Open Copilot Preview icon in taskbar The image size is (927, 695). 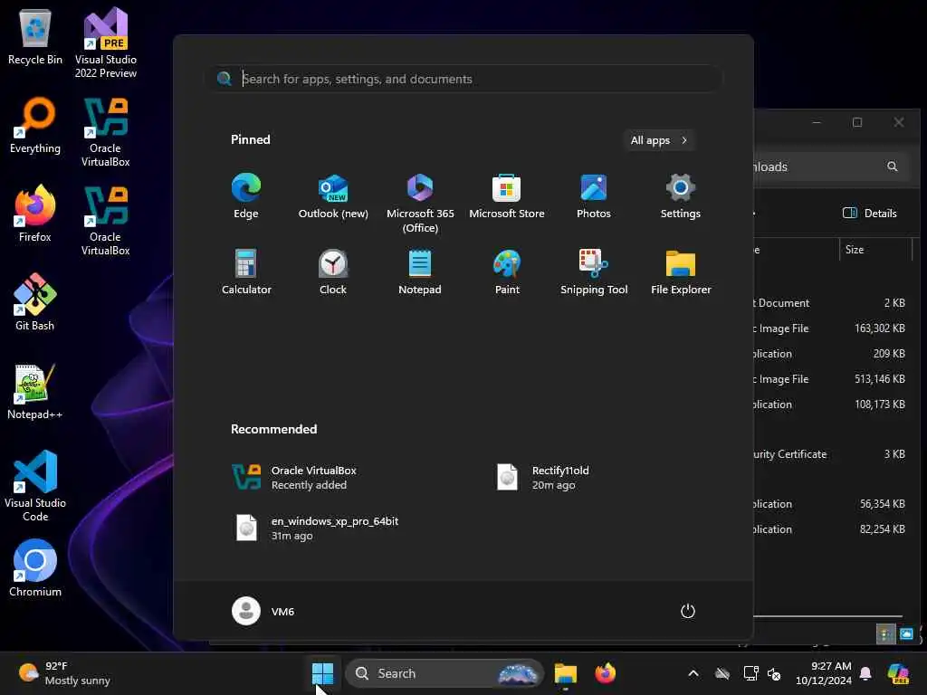(x=898, y=673)
